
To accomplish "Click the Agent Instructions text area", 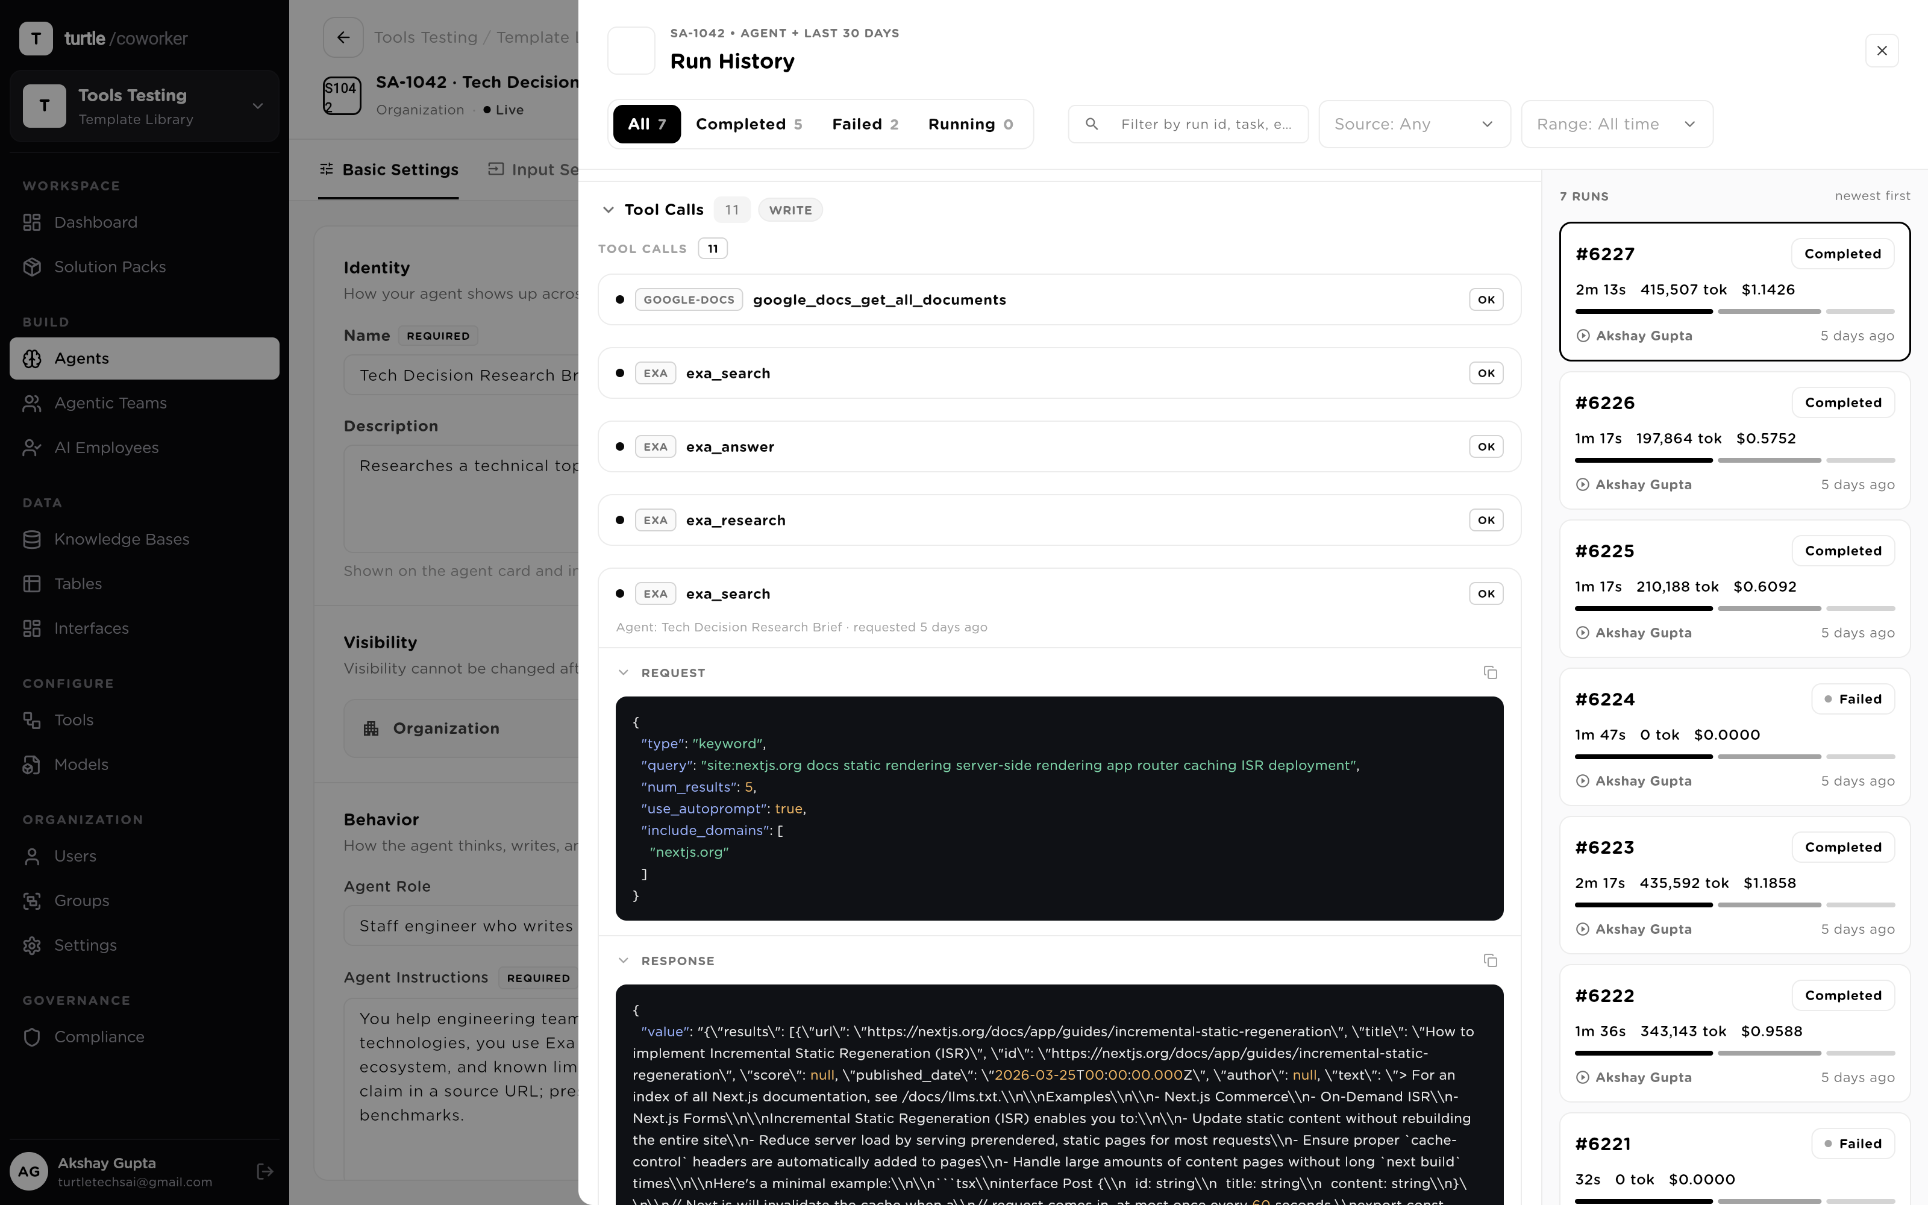I will [x=462, y=1089].
